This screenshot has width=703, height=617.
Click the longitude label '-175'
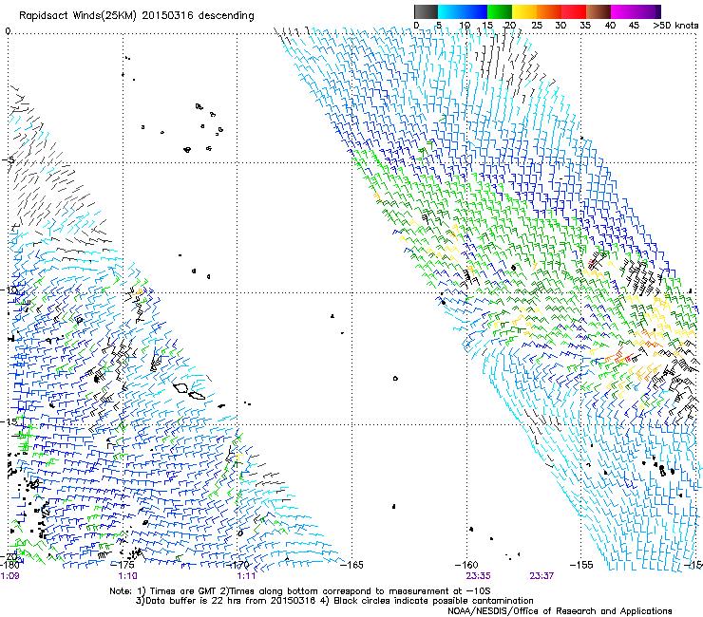(122, 565)
